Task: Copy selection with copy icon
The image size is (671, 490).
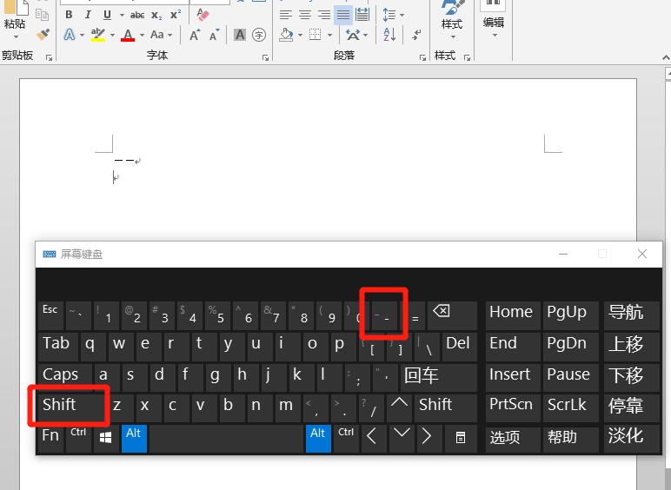Action: click(x=42, y=15)
